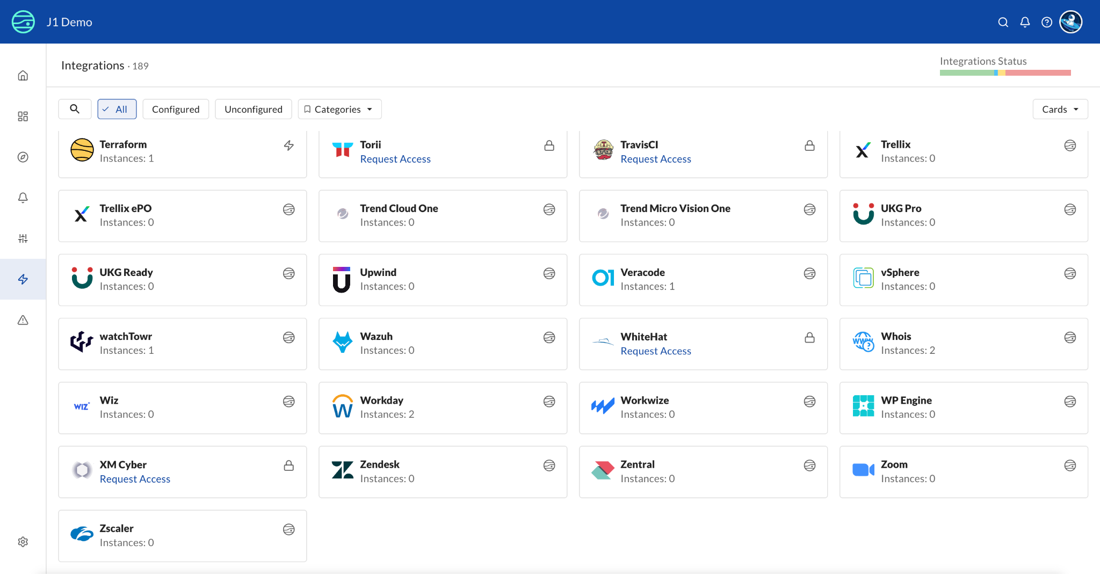1100x574 pixels.
Task: Click the planet icon on Veracode card
Action: pyautogui.click(x=809, y=274)
